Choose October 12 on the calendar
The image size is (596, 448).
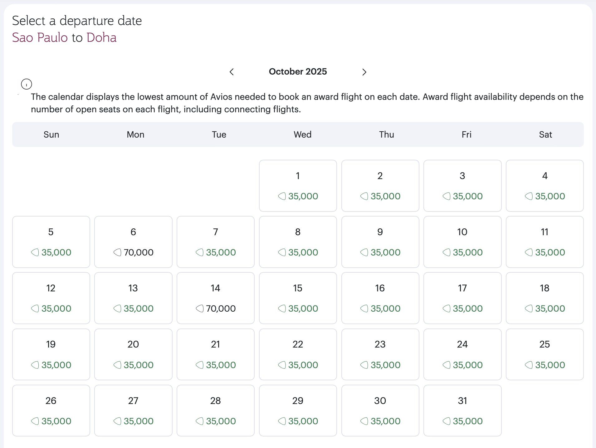click(x=51, y=298)
